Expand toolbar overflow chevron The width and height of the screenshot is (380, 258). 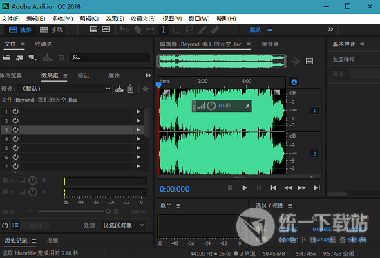[330, 29]
